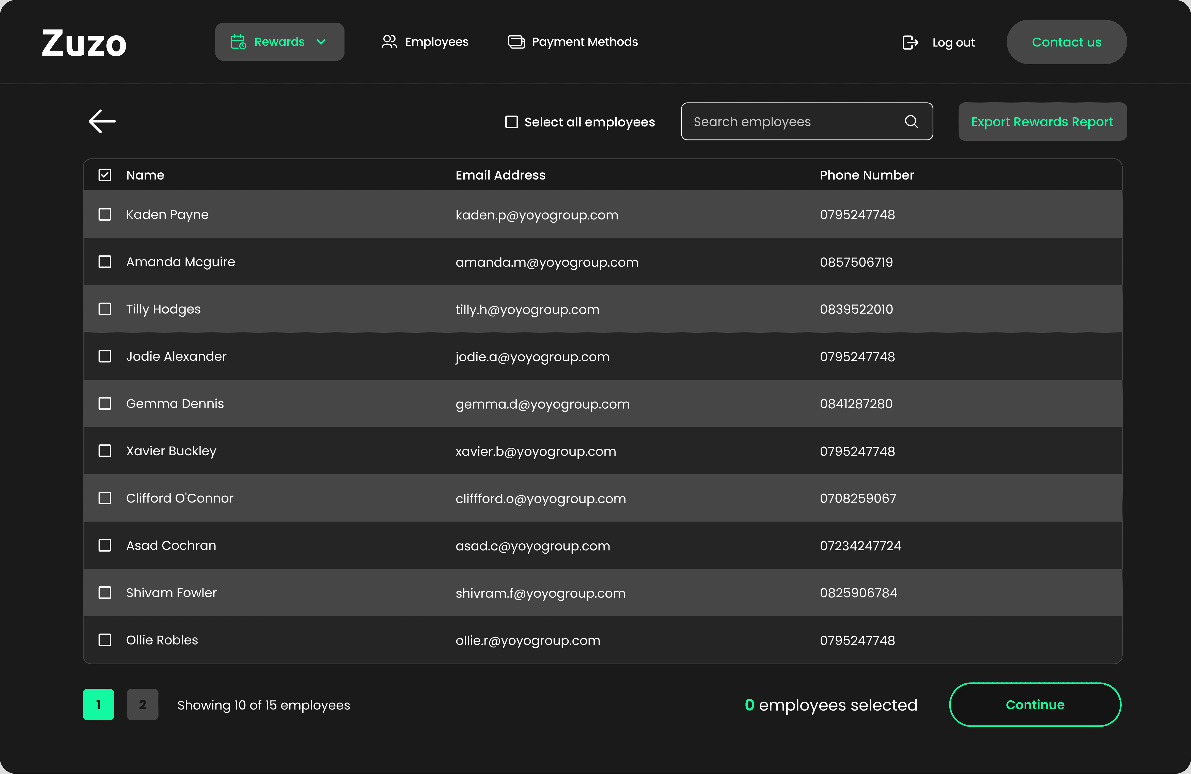Click the Log out door icon
This screenshot has width=1191, height=774.
pyautogui.click(x=910, y=42)
